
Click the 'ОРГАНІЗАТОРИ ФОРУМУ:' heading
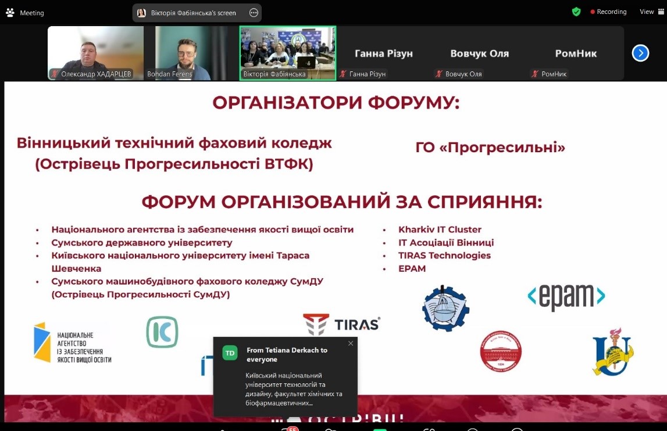pos(336,103)
